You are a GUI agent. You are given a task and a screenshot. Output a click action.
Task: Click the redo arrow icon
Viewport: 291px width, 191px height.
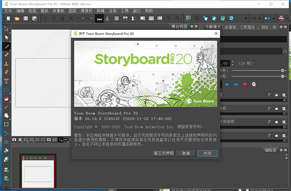tap(87, 18)
